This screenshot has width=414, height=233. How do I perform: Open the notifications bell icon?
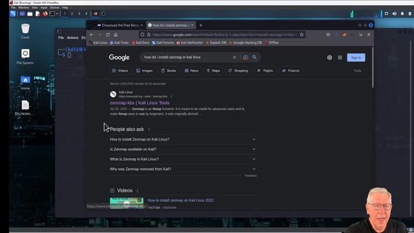click(x=402, y=14)
